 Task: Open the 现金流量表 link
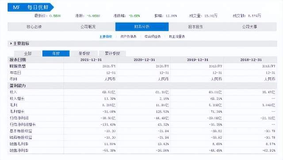[177, 36]
